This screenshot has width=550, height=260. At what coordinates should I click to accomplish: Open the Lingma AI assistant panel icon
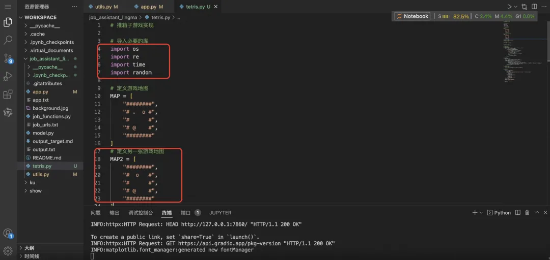8,112
